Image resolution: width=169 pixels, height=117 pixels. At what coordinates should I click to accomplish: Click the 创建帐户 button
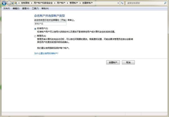coord(113,62)
